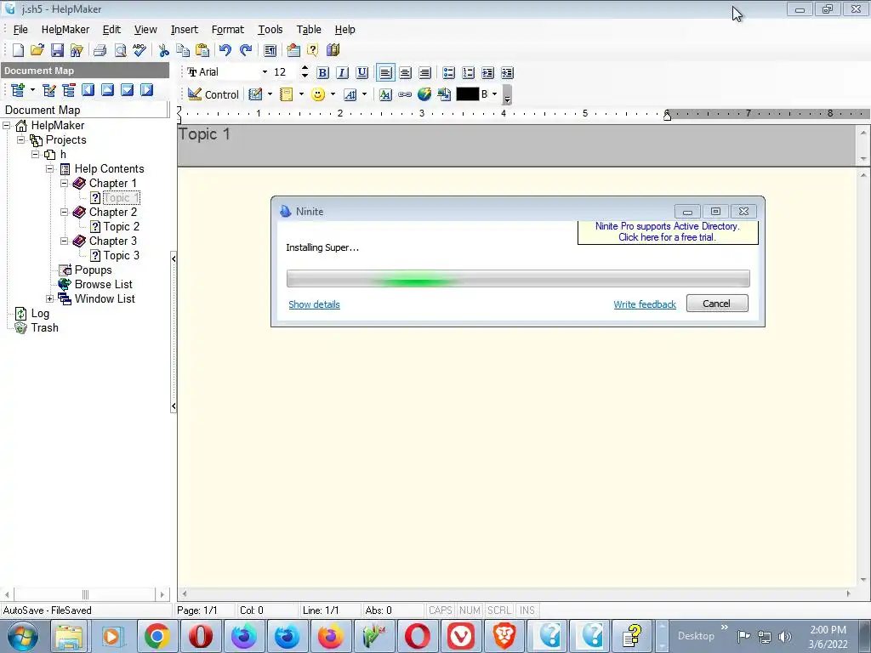Open the File menu
Screen dimensions: 871x653
(20, 30)
